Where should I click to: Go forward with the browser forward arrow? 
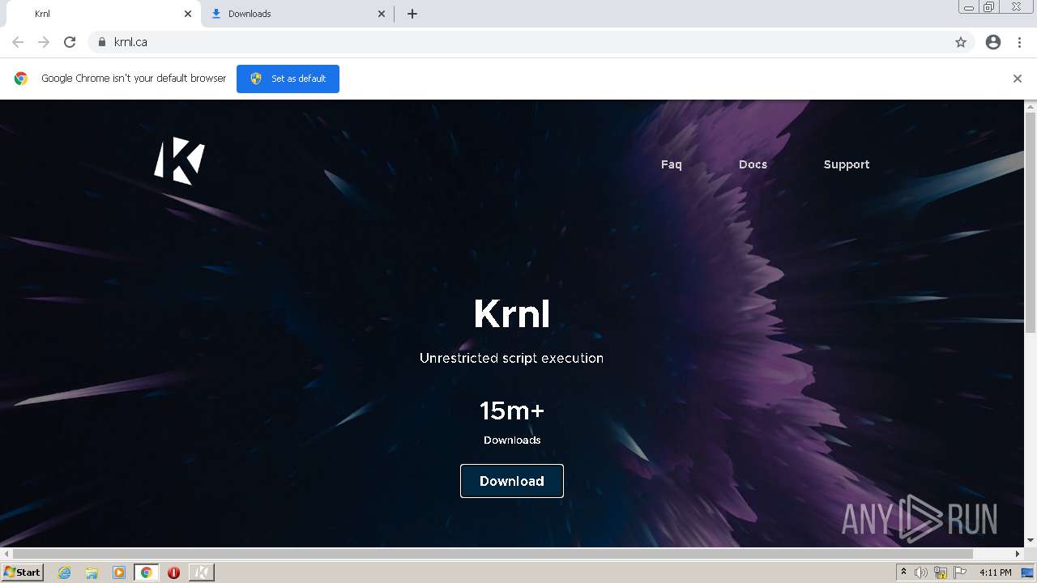pos(44,42)
